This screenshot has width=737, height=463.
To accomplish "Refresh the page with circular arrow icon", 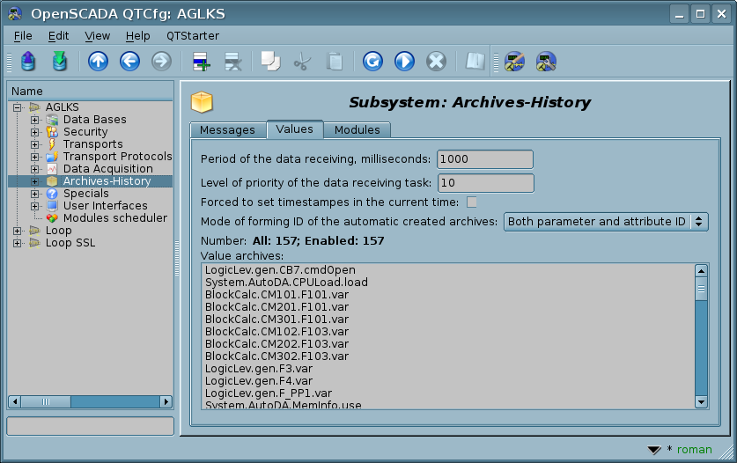I will (x=372, y=61).
